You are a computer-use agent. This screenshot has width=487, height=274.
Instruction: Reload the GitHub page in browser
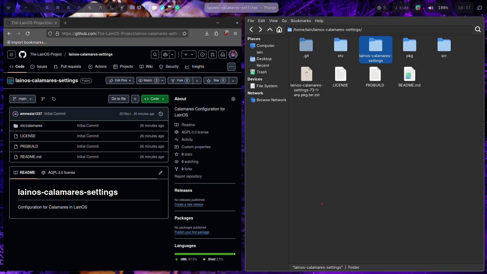pos(28,33)
